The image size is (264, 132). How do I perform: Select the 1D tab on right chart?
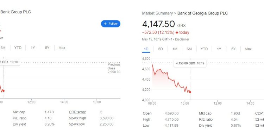pyautogui.click(x=146, y=49)
